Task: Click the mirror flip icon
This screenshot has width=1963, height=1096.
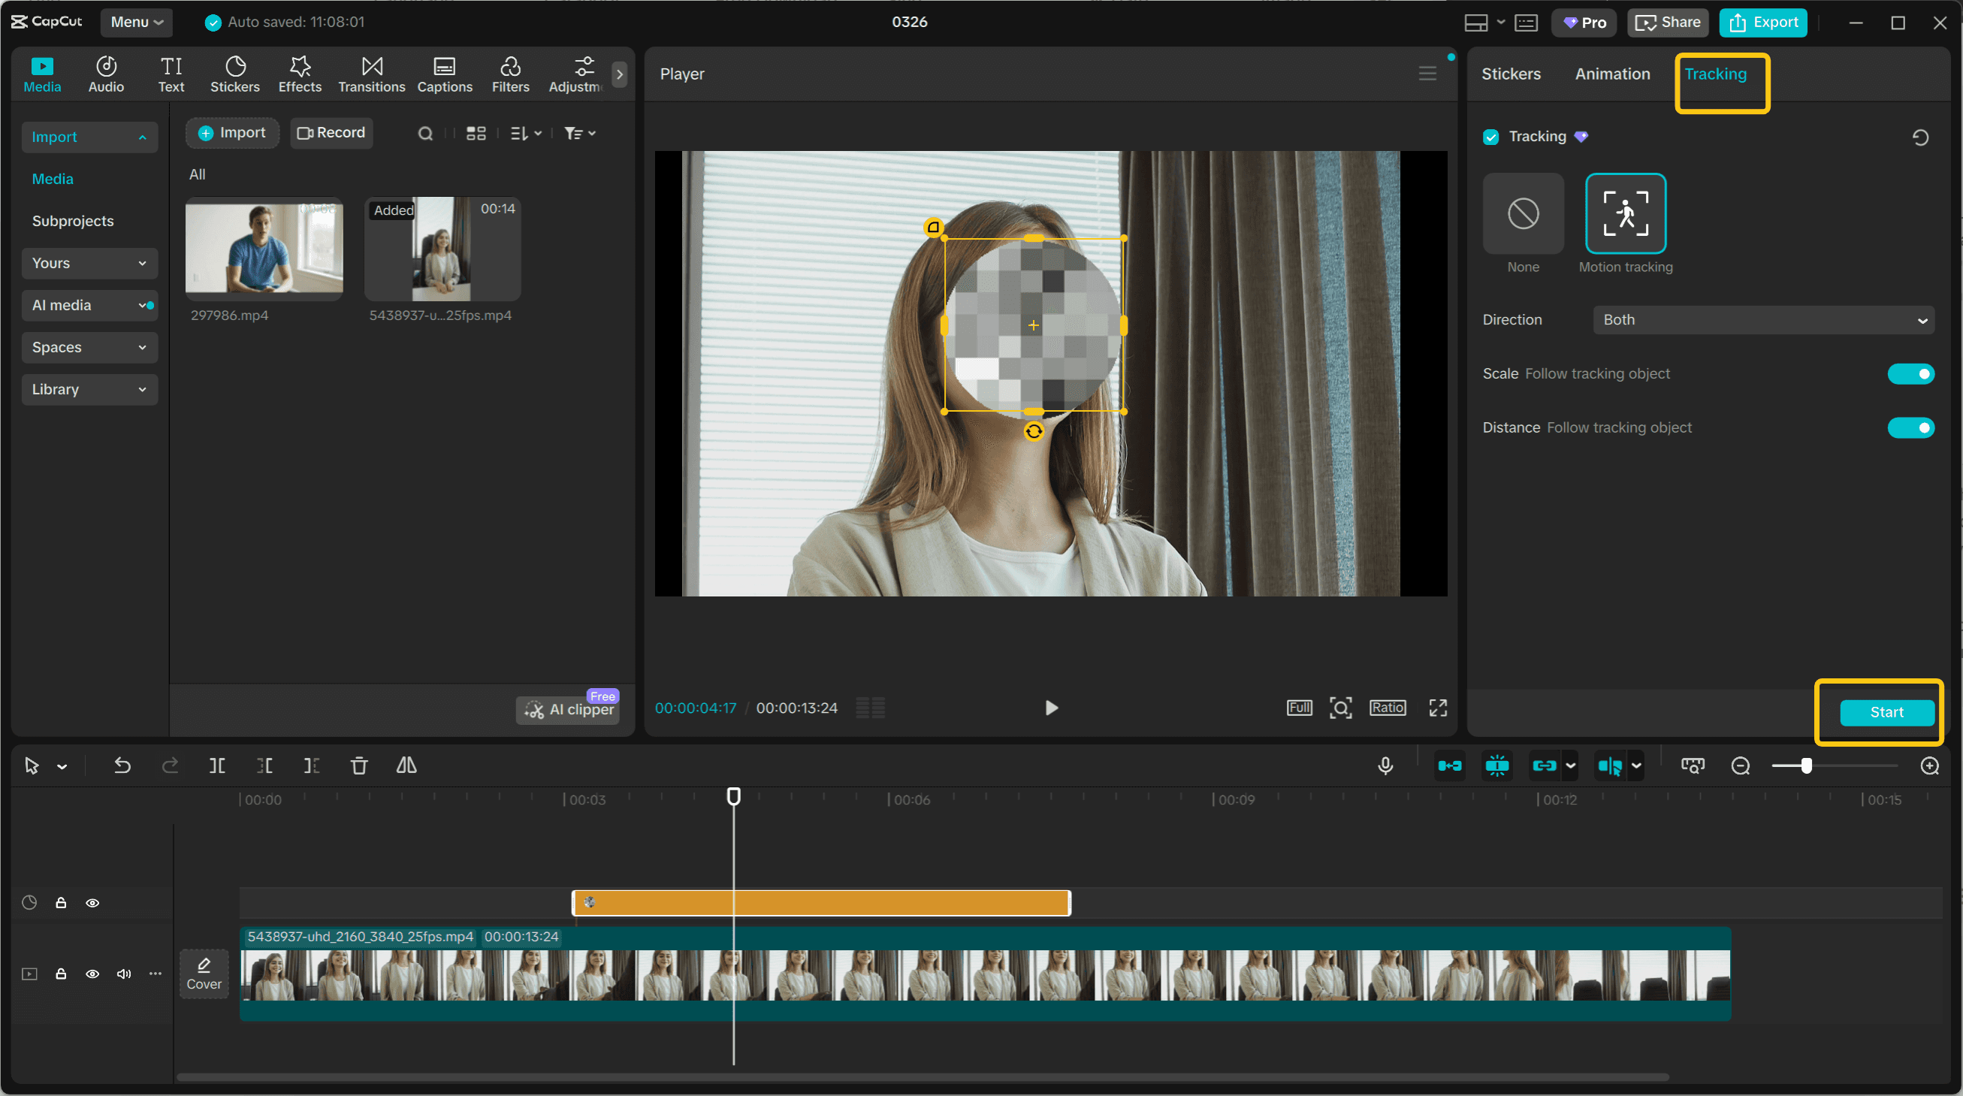Action: [x=406, y=765]
